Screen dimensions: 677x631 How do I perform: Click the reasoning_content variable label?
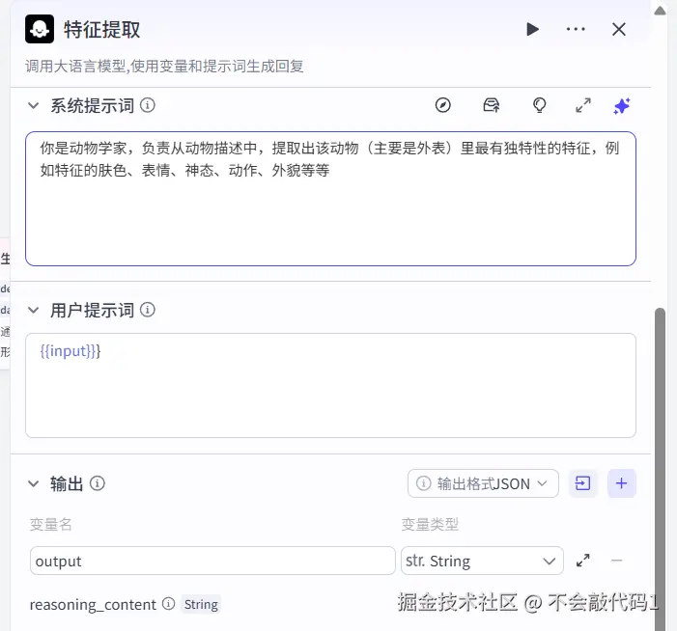(x=93, y=604)
